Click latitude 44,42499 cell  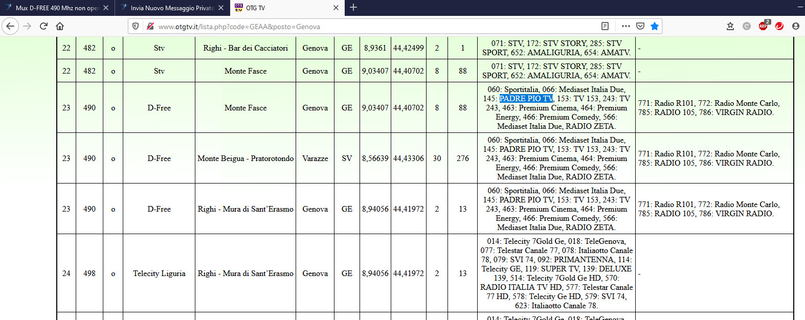(409, 48)
